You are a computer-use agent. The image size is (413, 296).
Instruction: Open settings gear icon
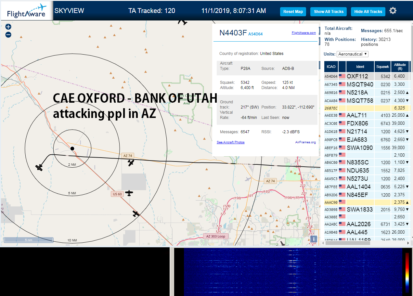tap(393, 11)
